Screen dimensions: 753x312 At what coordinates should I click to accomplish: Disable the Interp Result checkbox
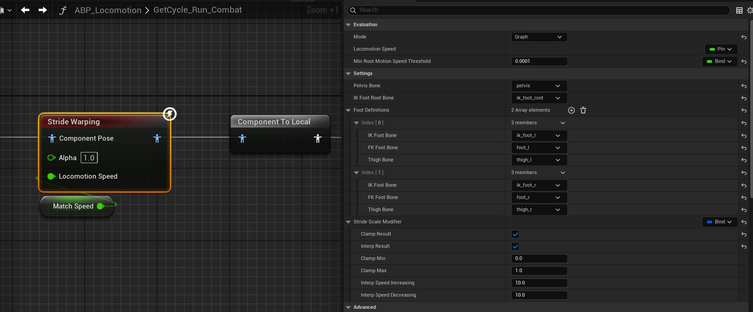[515, 246]
